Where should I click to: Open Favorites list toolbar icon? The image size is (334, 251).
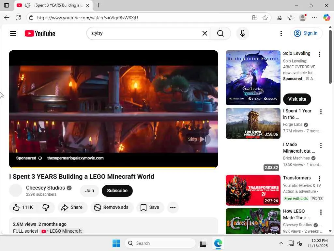[x=291, y=18]
